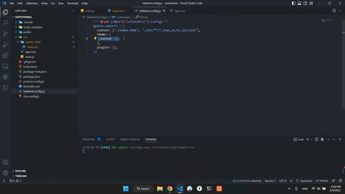Open Explorer views and more actions
This screenshot has height=194, width=345.
(x=73, y=11)
